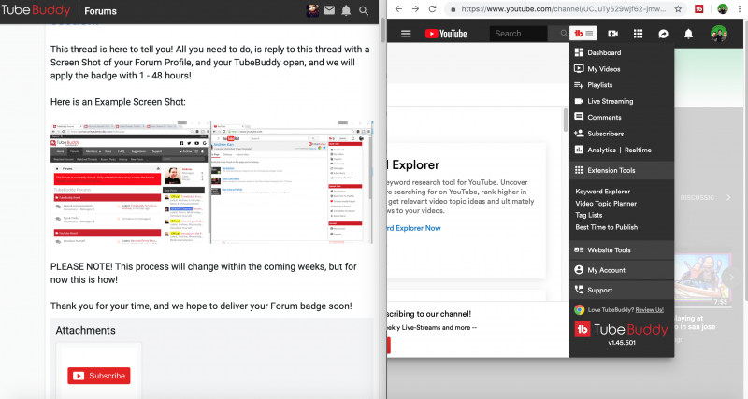Click the YouTube create video camera icon
This screenshot has height=399, width=748.
click(613, 34)
